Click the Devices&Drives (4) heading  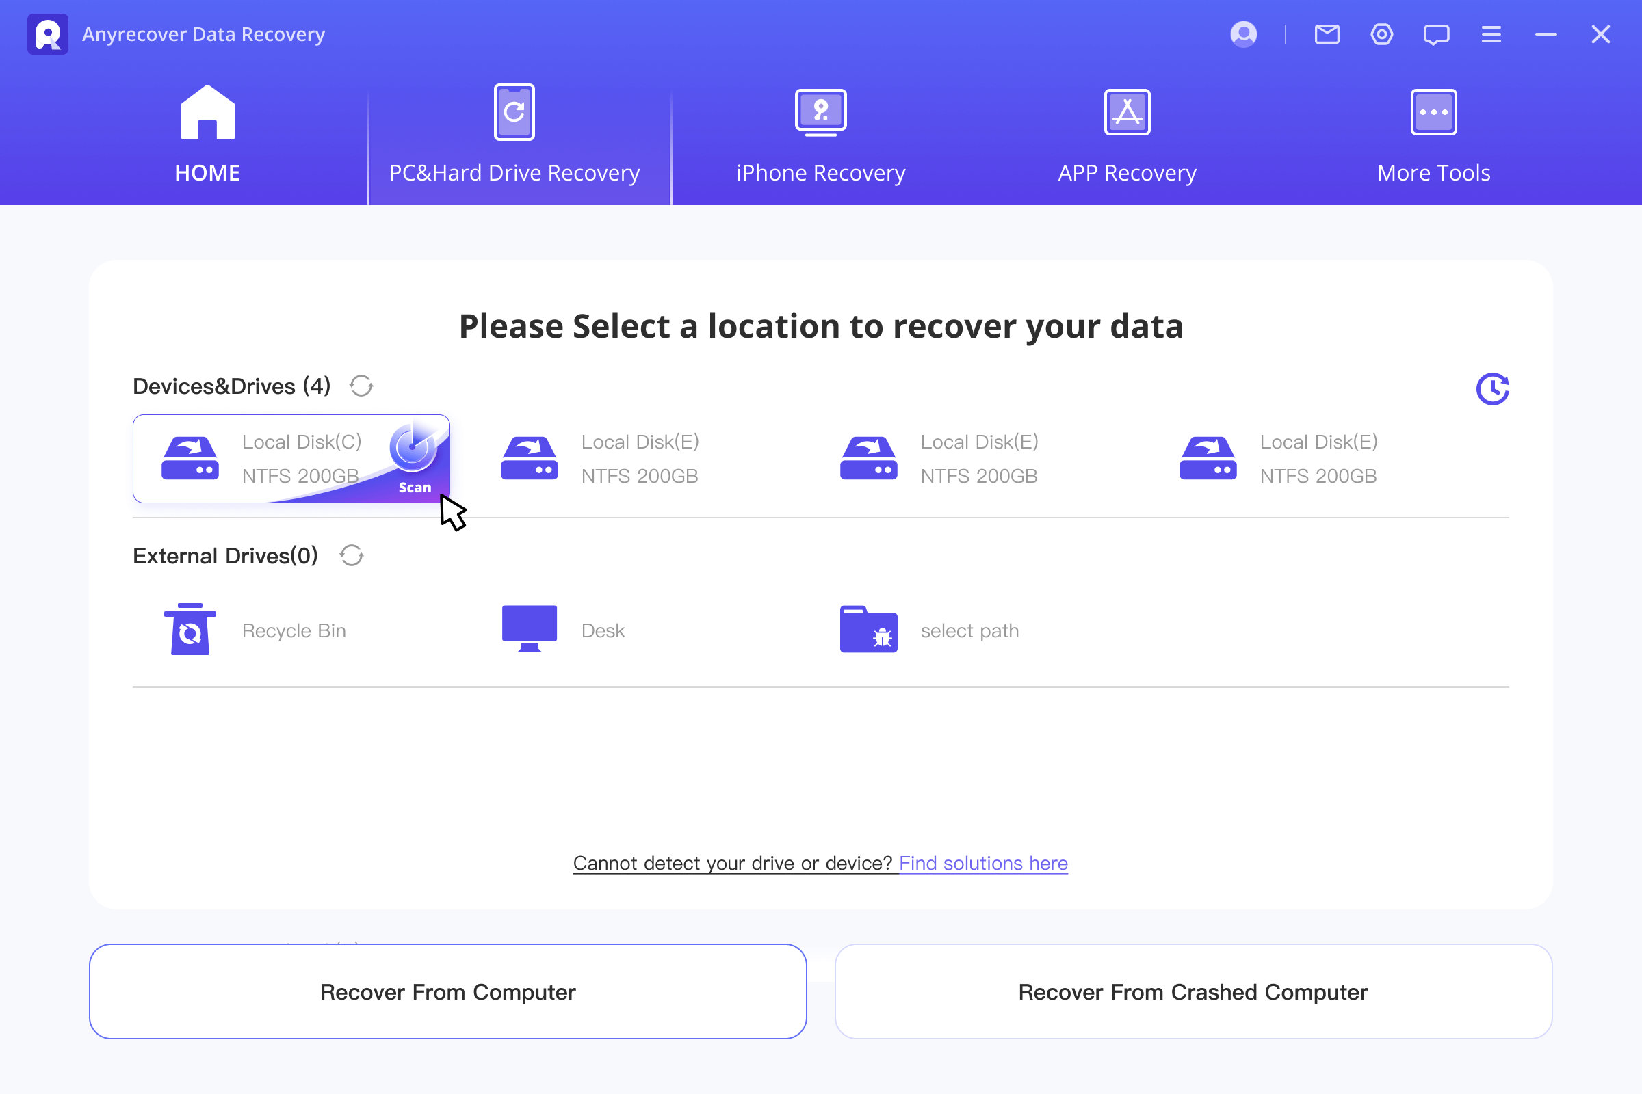click(x=232, y=386)
